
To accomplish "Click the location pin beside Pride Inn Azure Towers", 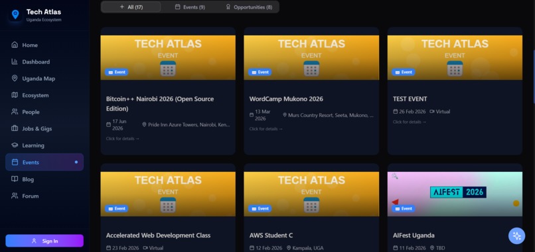I will [x=144, y=125].
